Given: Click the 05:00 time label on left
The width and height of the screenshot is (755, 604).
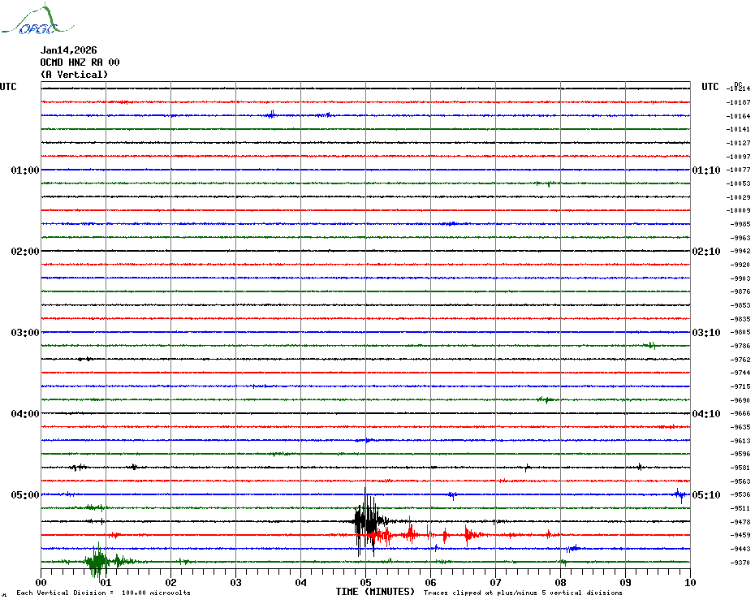Looking at the screenshot, I should (x=24, y=495).
